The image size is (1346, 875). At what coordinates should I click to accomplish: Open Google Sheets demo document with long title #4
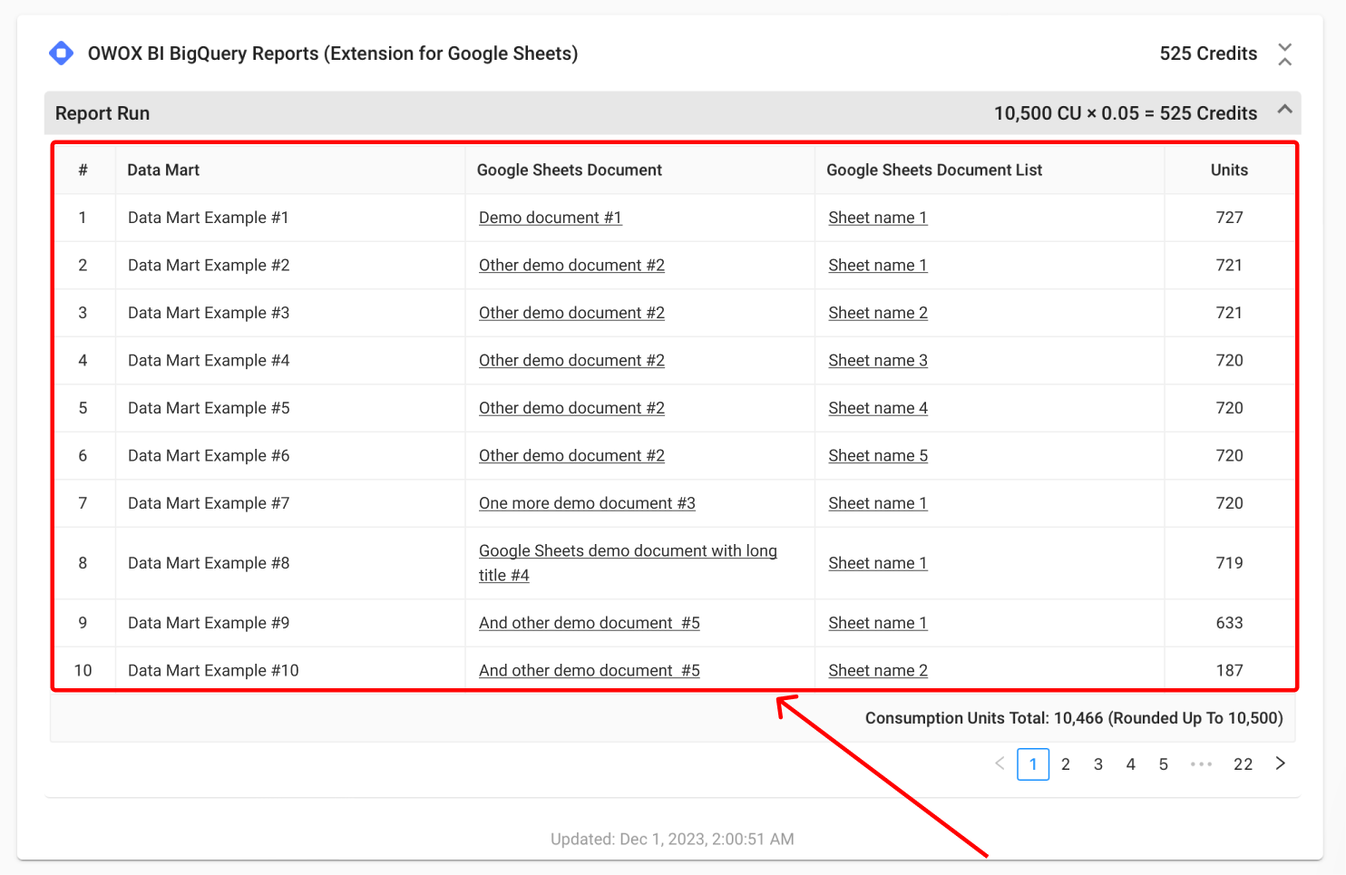pos(628,563)
